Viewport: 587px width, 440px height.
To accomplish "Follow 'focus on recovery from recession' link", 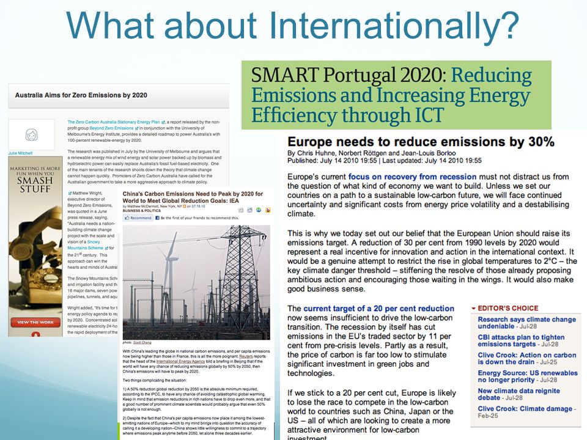I will pos(412,177).
